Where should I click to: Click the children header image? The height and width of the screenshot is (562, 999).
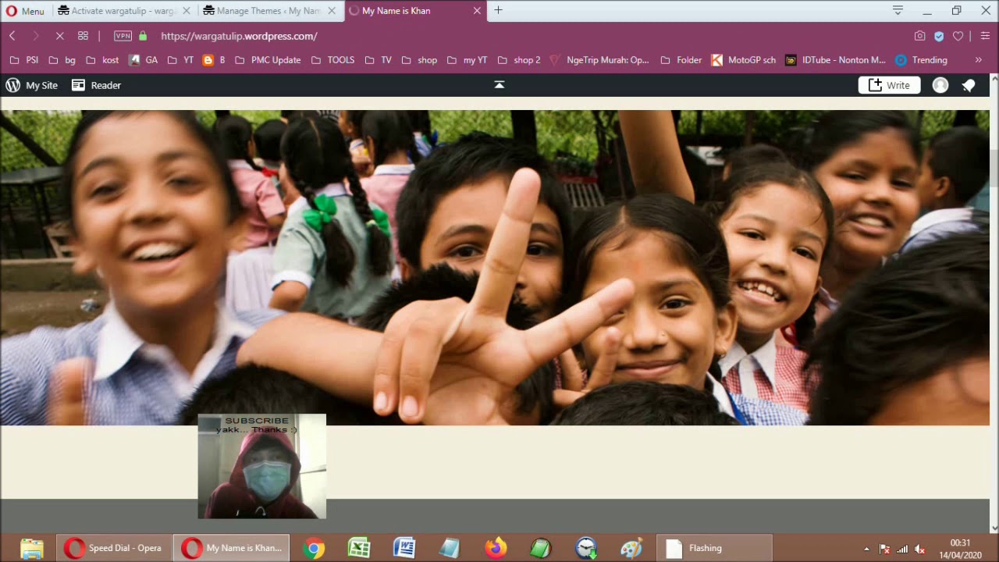[x=495, y=267]
